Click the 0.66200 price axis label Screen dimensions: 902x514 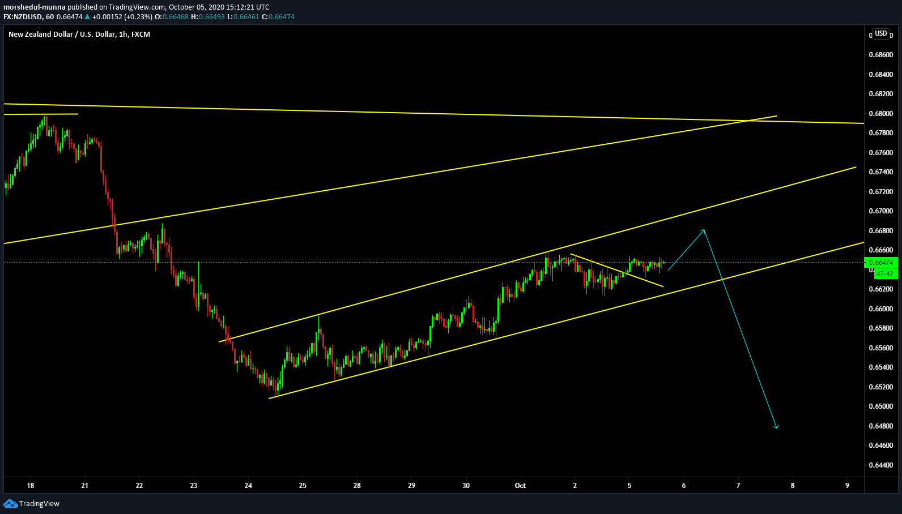pos(880,289)
